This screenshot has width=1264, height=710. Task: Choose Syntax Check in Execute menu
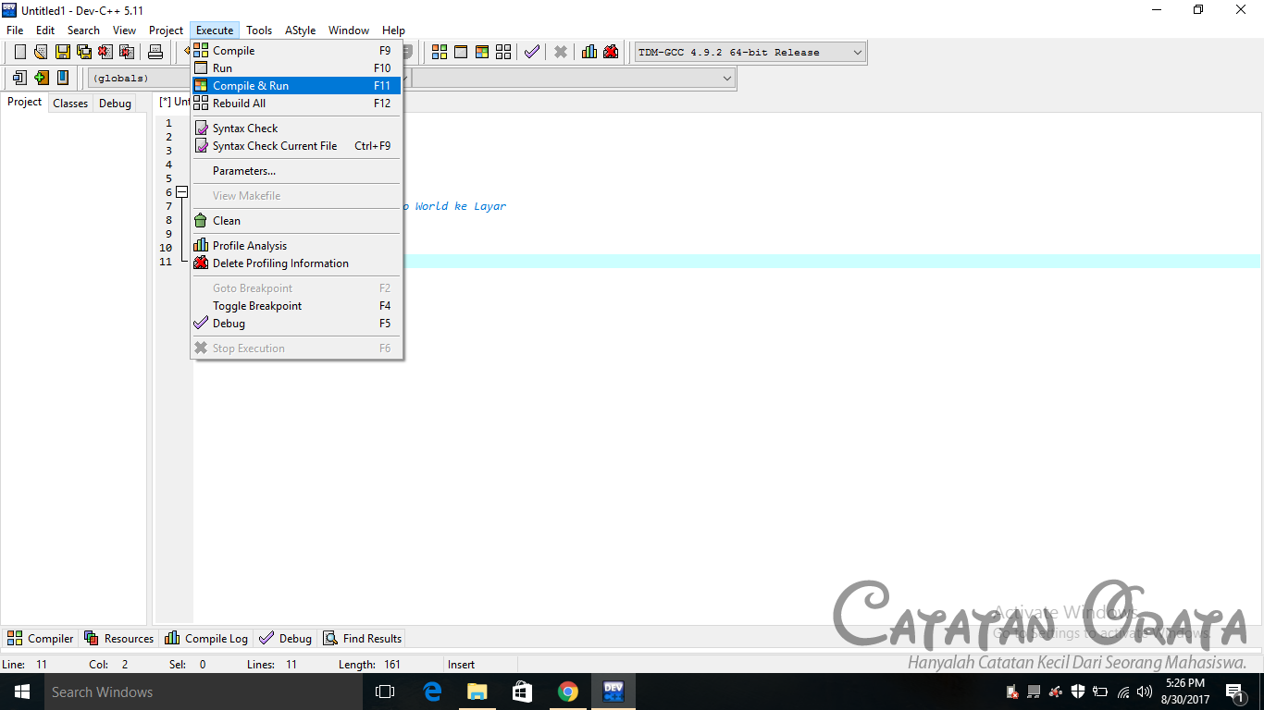(x=296, y=129)
